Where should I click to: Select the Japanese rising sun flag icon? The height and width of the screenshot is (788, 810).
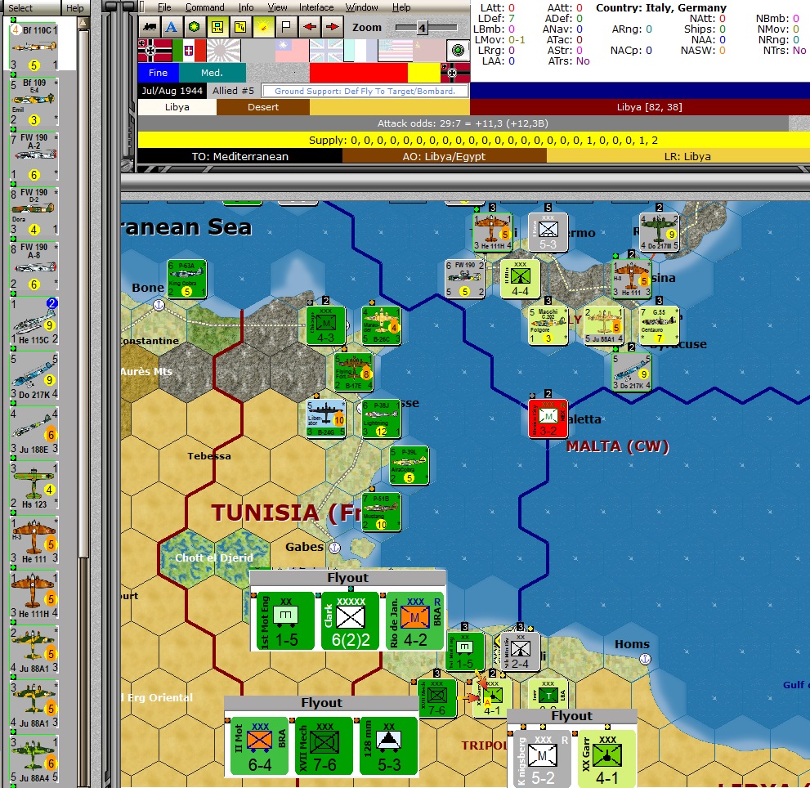223,50
